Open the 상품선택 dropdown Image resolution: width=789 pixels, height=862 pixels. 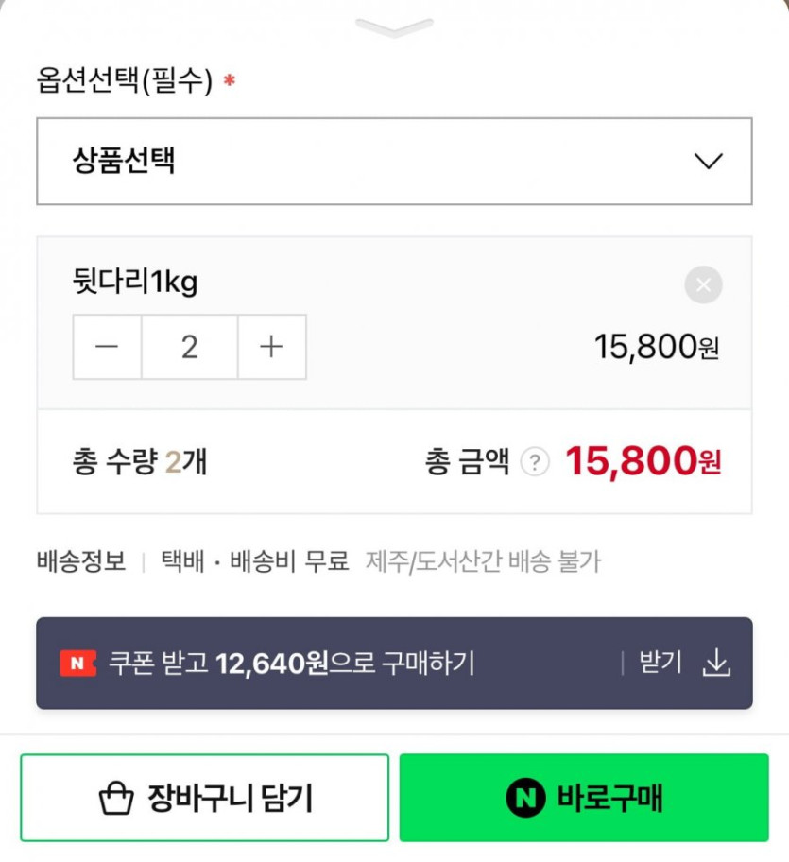coord(394,161)
